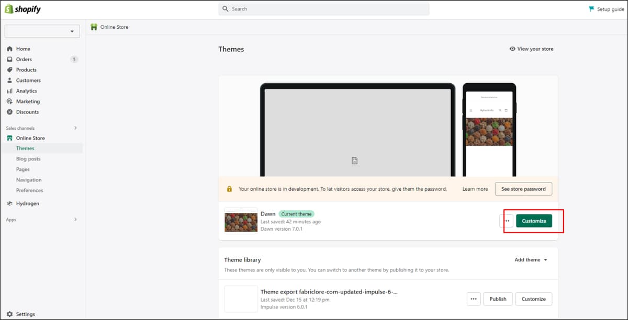
Task: Click the eye icon beside View your store
Action: (512, 49)
